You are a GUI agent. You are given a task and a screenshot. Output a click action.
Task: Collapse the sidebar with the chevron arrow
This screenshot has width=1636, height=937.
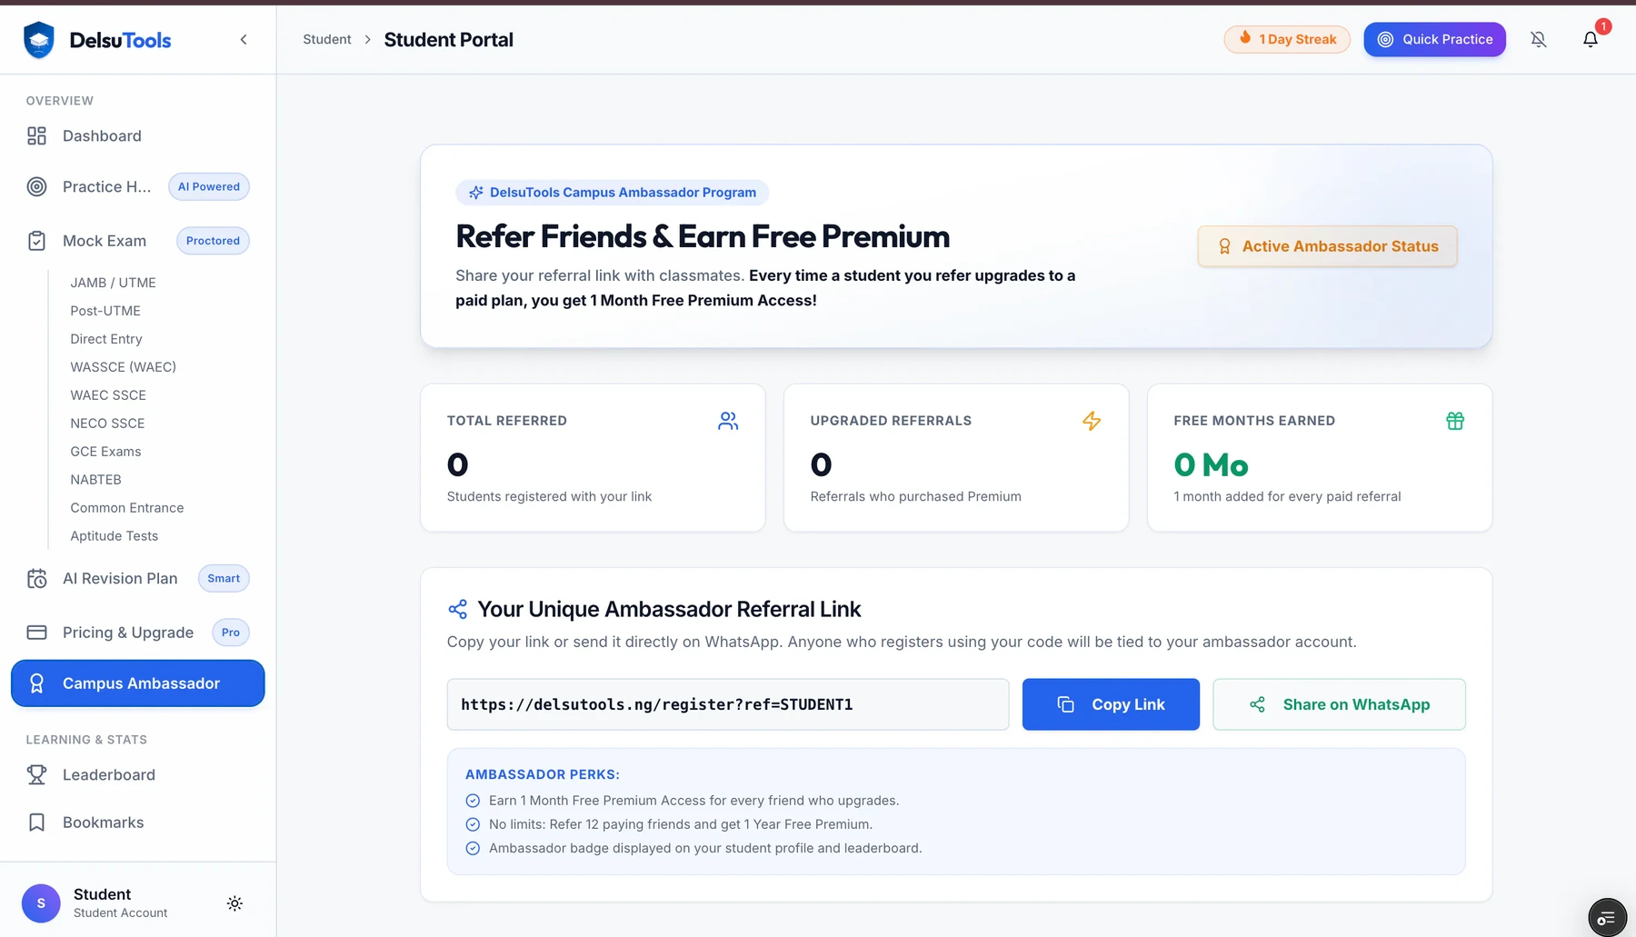244,39
